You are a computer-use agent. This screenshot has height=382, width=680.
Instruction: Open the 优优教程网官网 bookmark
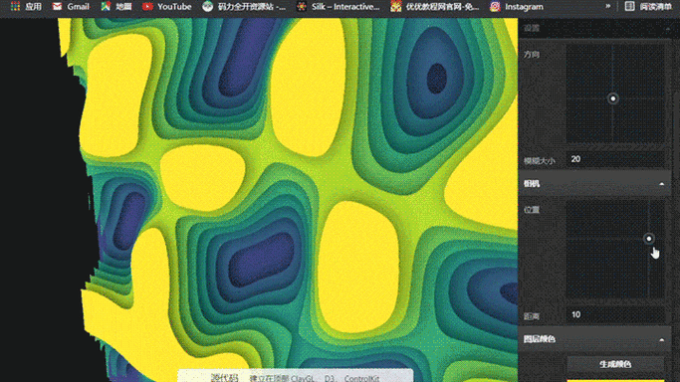click(434, 7)
